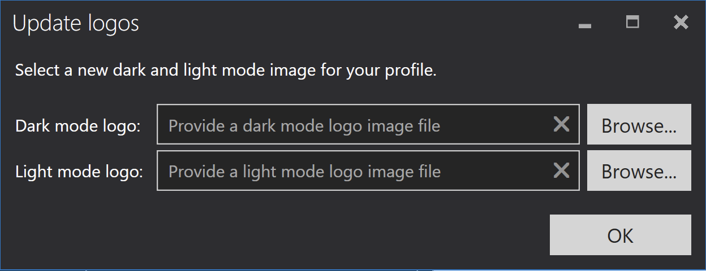
Task: Clear the light mode logo file field
Action: [x=561, y=170]
